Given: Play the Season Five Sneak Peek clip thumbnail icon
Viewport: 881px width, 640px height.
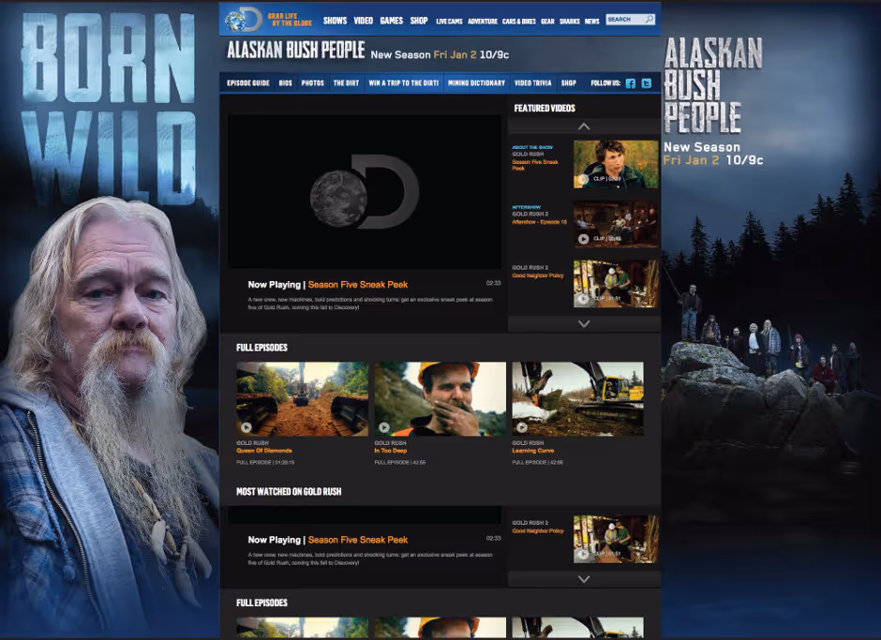Looking at the screenshot, I should [x=584, y=179].
